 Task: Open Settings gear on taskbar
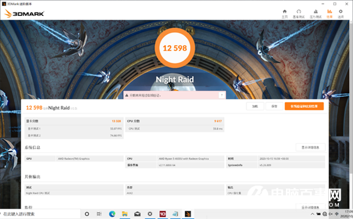tap(149, 214)
